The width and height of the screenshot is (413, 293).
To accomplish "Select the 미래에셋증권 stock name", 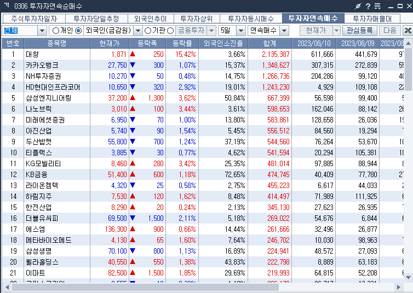I will click(45, 120).
